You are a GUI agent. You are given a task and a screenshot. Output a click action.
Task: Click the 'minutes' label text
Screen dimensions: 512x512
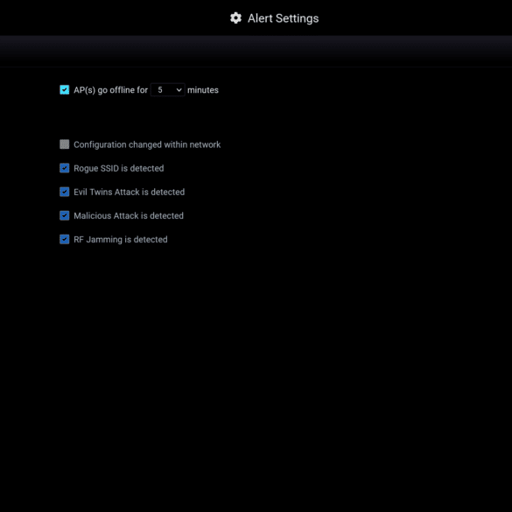(203, 90)
